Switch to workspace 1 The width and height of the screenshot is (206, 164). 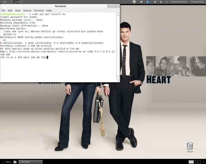click(191, 162)
